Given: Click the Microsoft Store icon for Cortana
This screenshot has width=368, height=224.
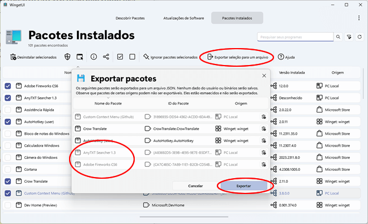Looking at the screenshot, I should pos(319,169).
